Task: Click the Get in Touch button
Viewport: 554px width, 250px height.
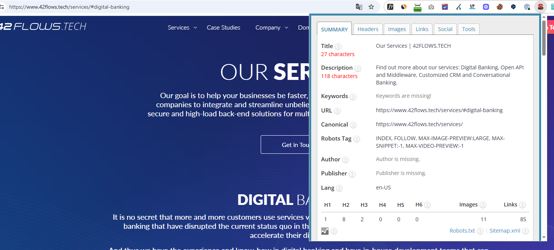Action: pos(285,145)
